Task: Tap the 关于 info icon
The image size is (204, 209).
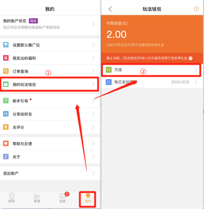Action: pos(6,157)
